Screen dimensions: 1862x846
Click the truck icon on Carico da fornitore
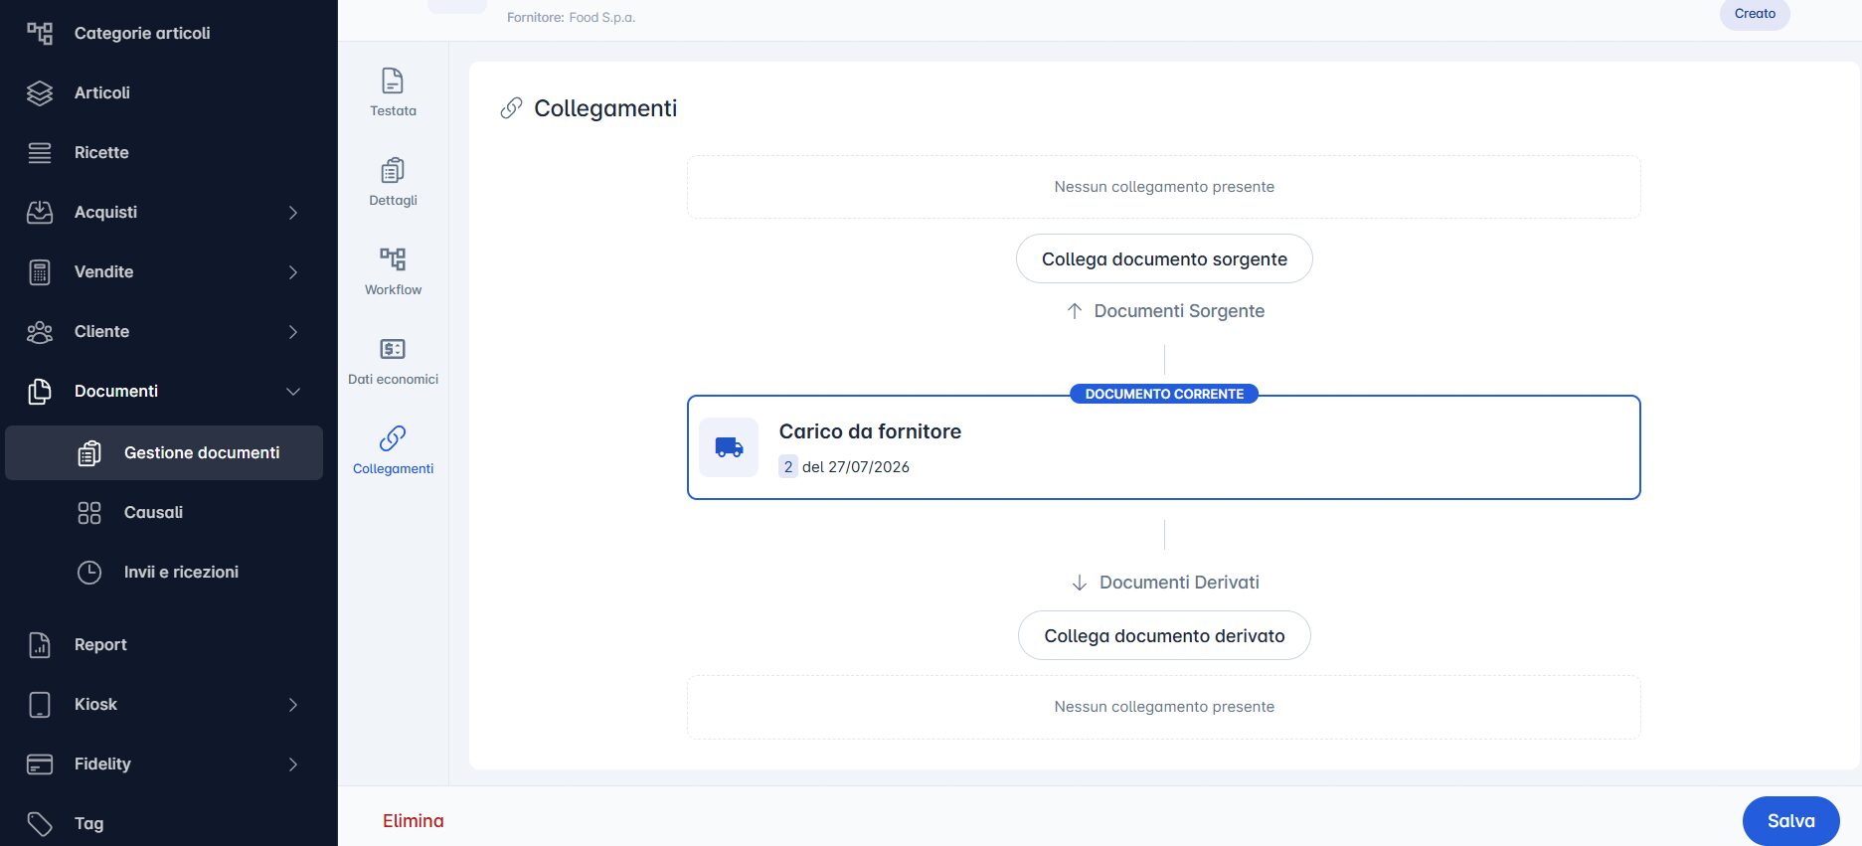(729, 447)
